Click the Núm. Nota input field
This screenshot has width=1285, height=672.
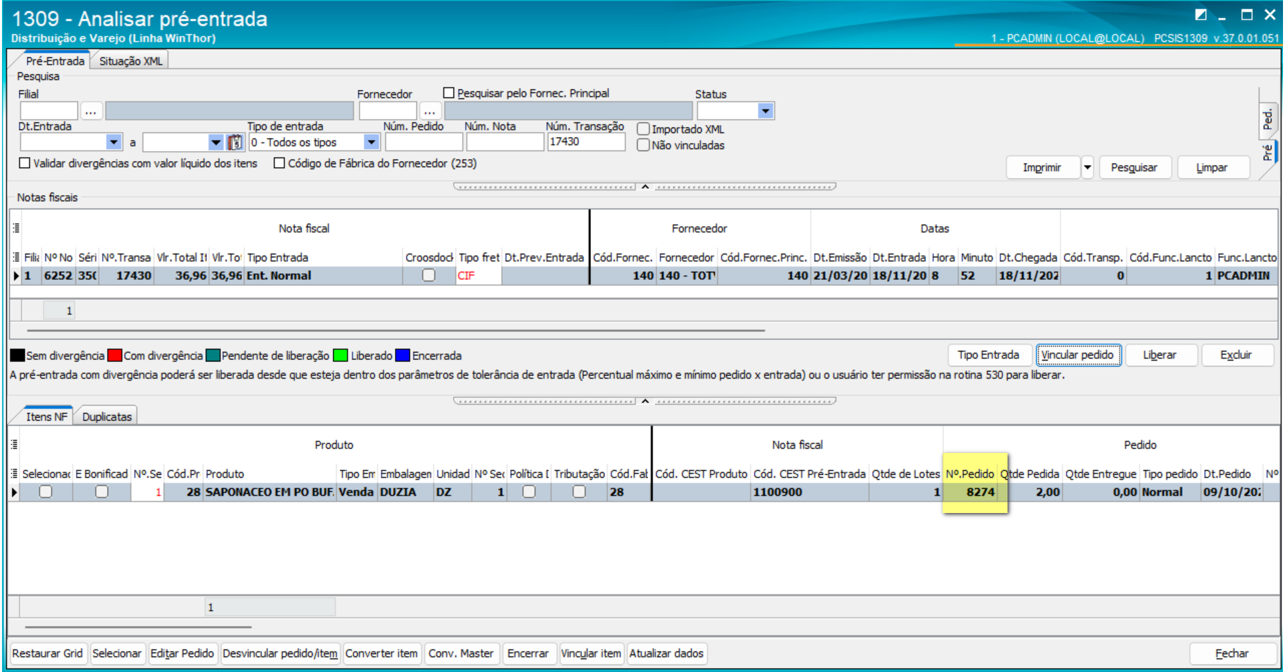505,142
